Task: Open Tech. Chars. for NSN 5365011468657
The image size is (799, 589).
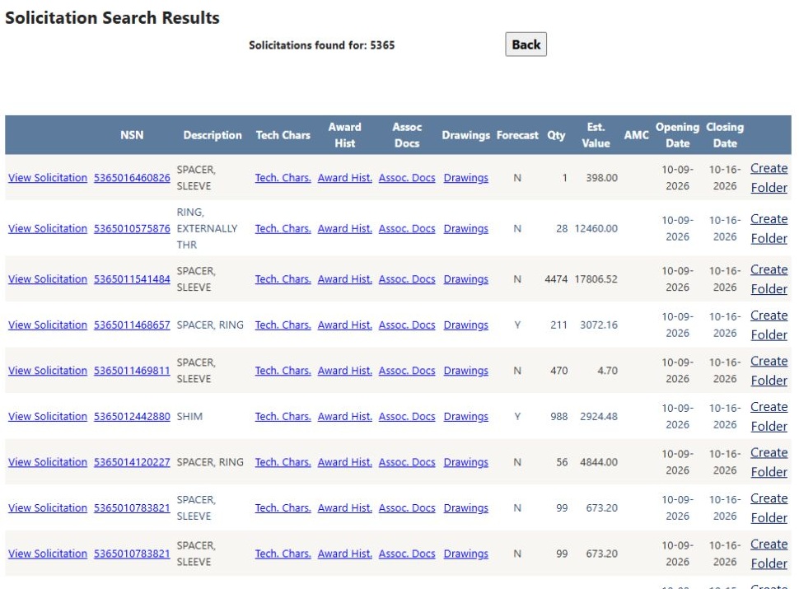Action: click(283, 325)
